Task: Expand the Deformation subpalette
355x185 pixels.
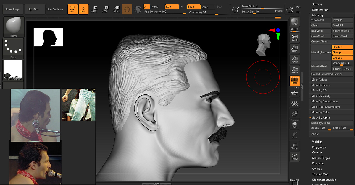Action: [320, 10]
